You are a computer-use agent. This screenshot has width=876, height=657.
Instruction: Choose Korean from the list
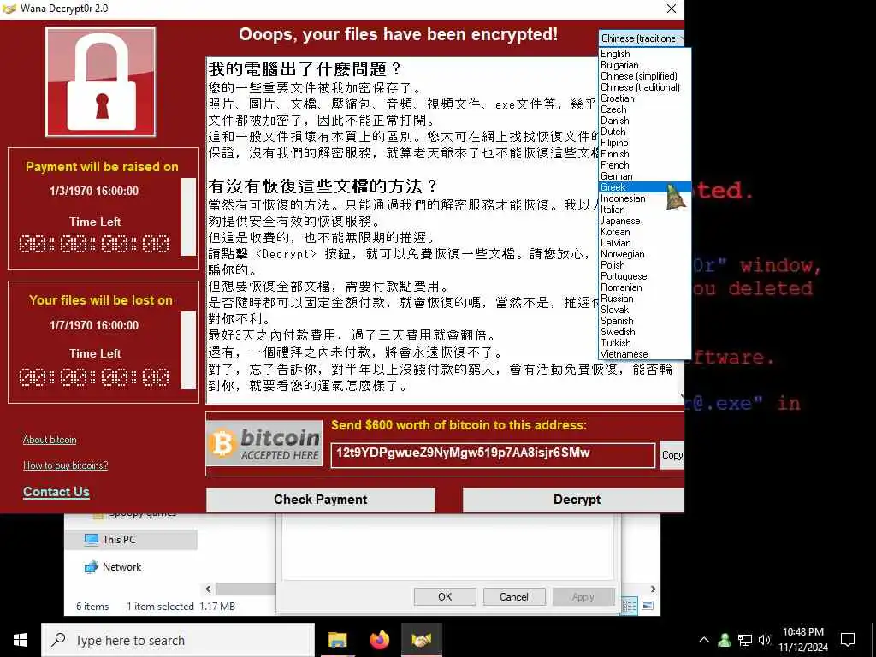(645, 232)
